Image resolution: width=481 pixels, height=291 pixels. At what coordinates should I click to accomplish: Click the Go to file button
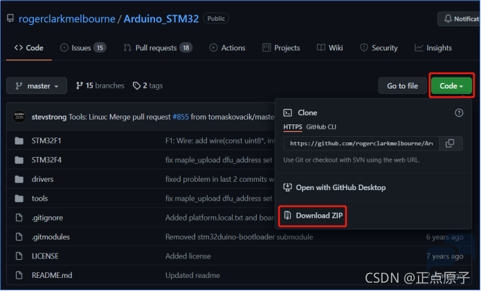402,86
